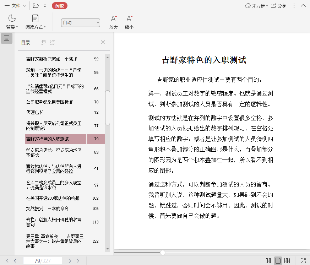Click the page number field 79/327
This screenshot has height=265, width=310.
43,261
